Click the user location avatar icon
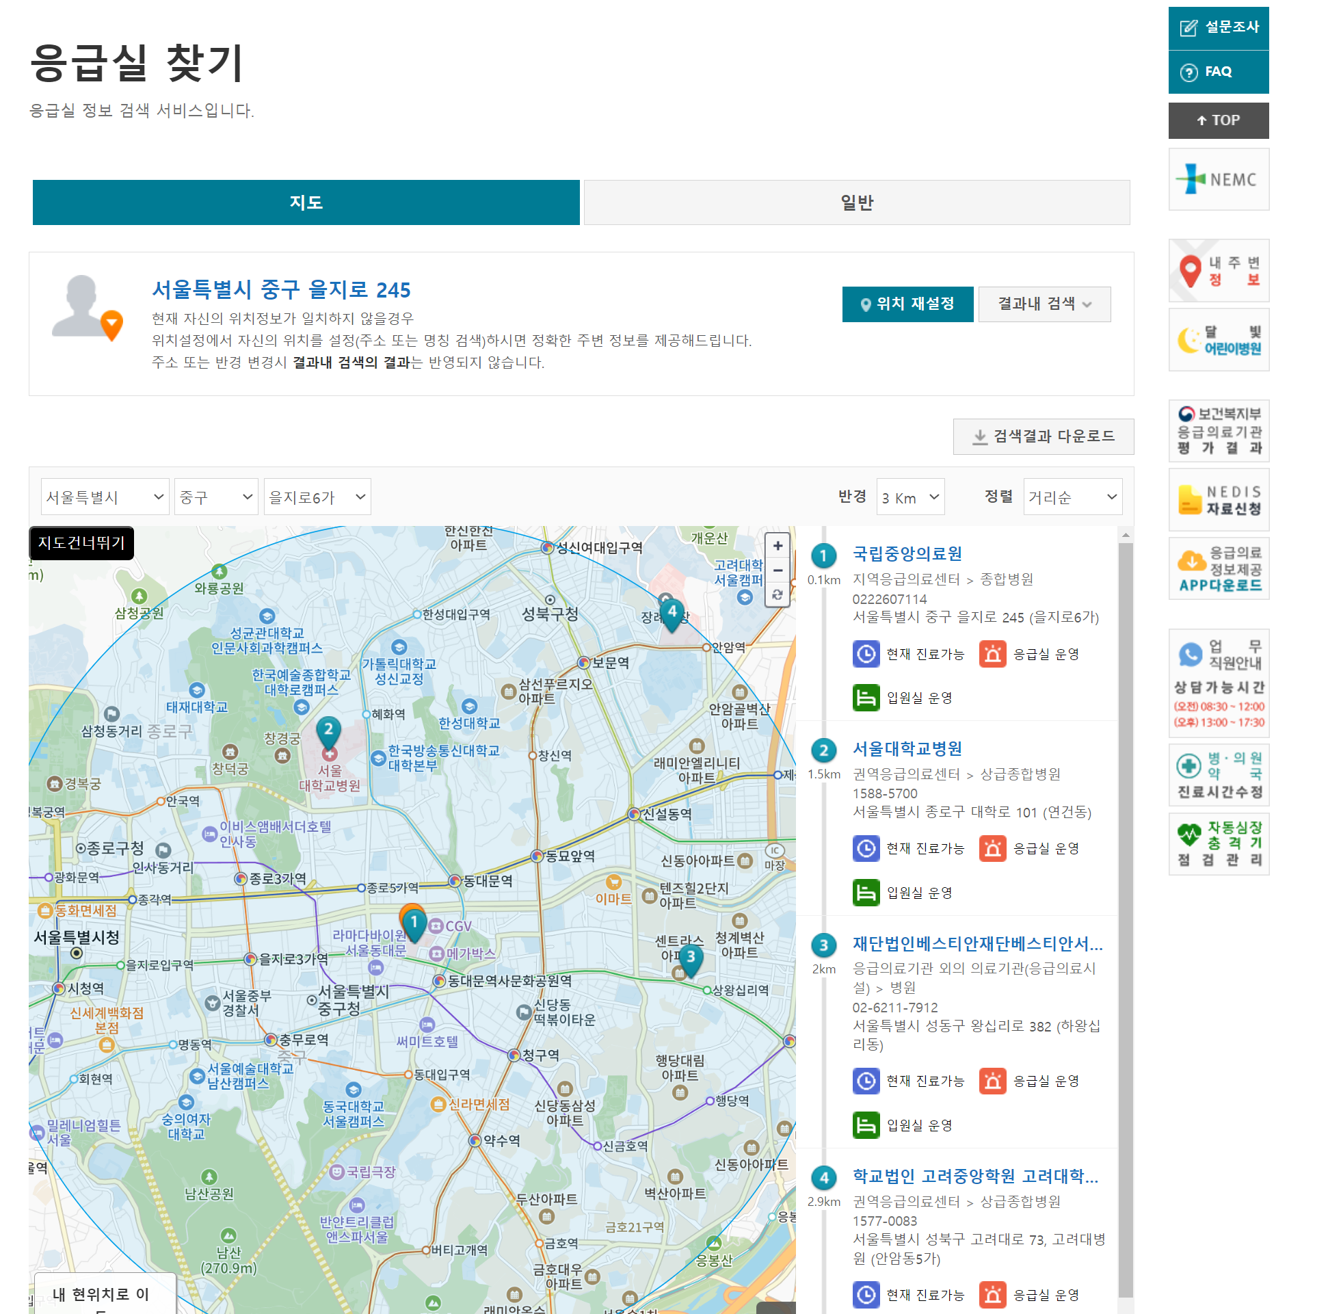Viewport: 1328px width, 1314px height. coord(87,308)
